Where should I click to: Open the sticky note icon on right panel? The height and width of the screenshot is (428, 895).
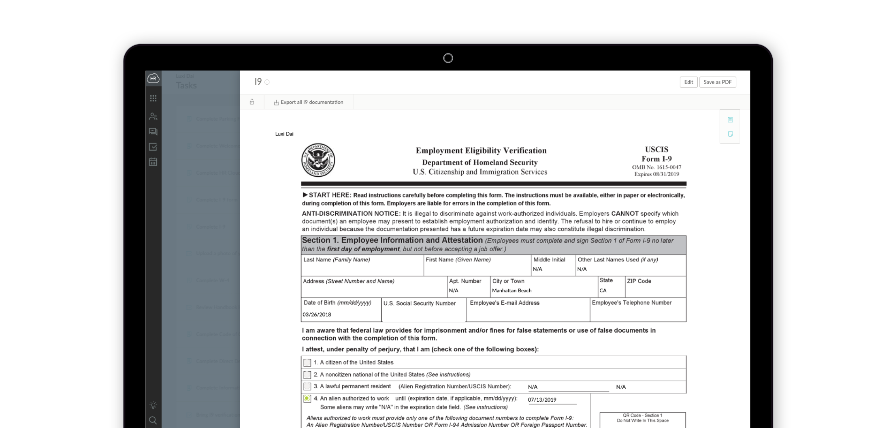[730, 134]
